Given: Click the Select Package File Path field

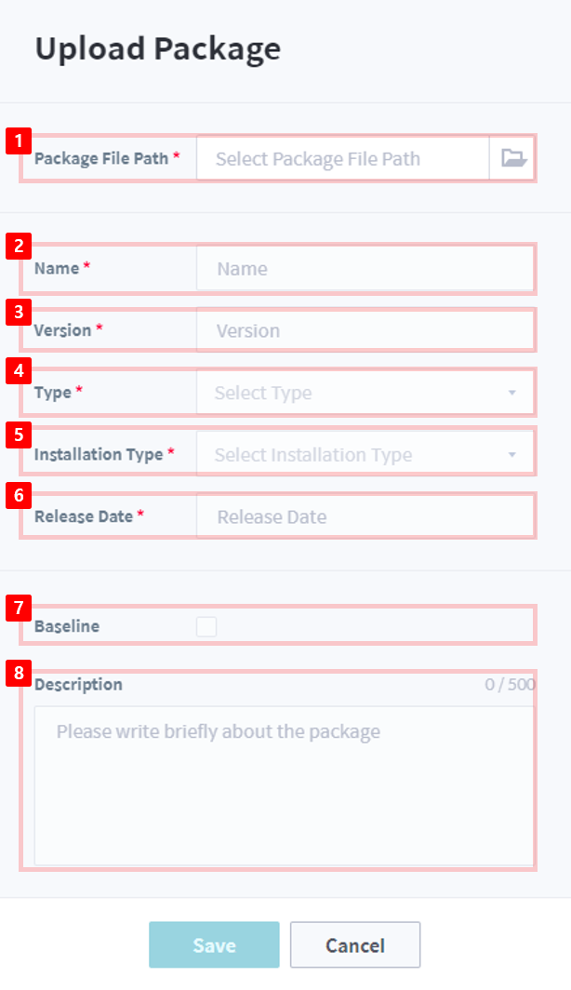Looking at the screenshot, I should click(x=342, y=158).
